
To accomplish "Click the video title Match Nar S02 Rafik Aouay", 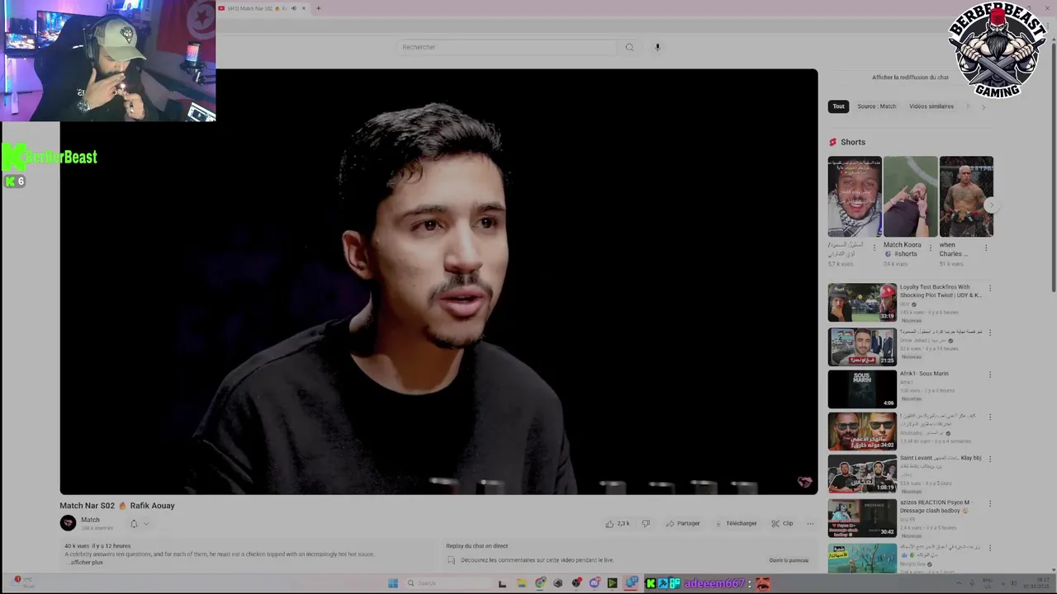I will click(117, 506).
